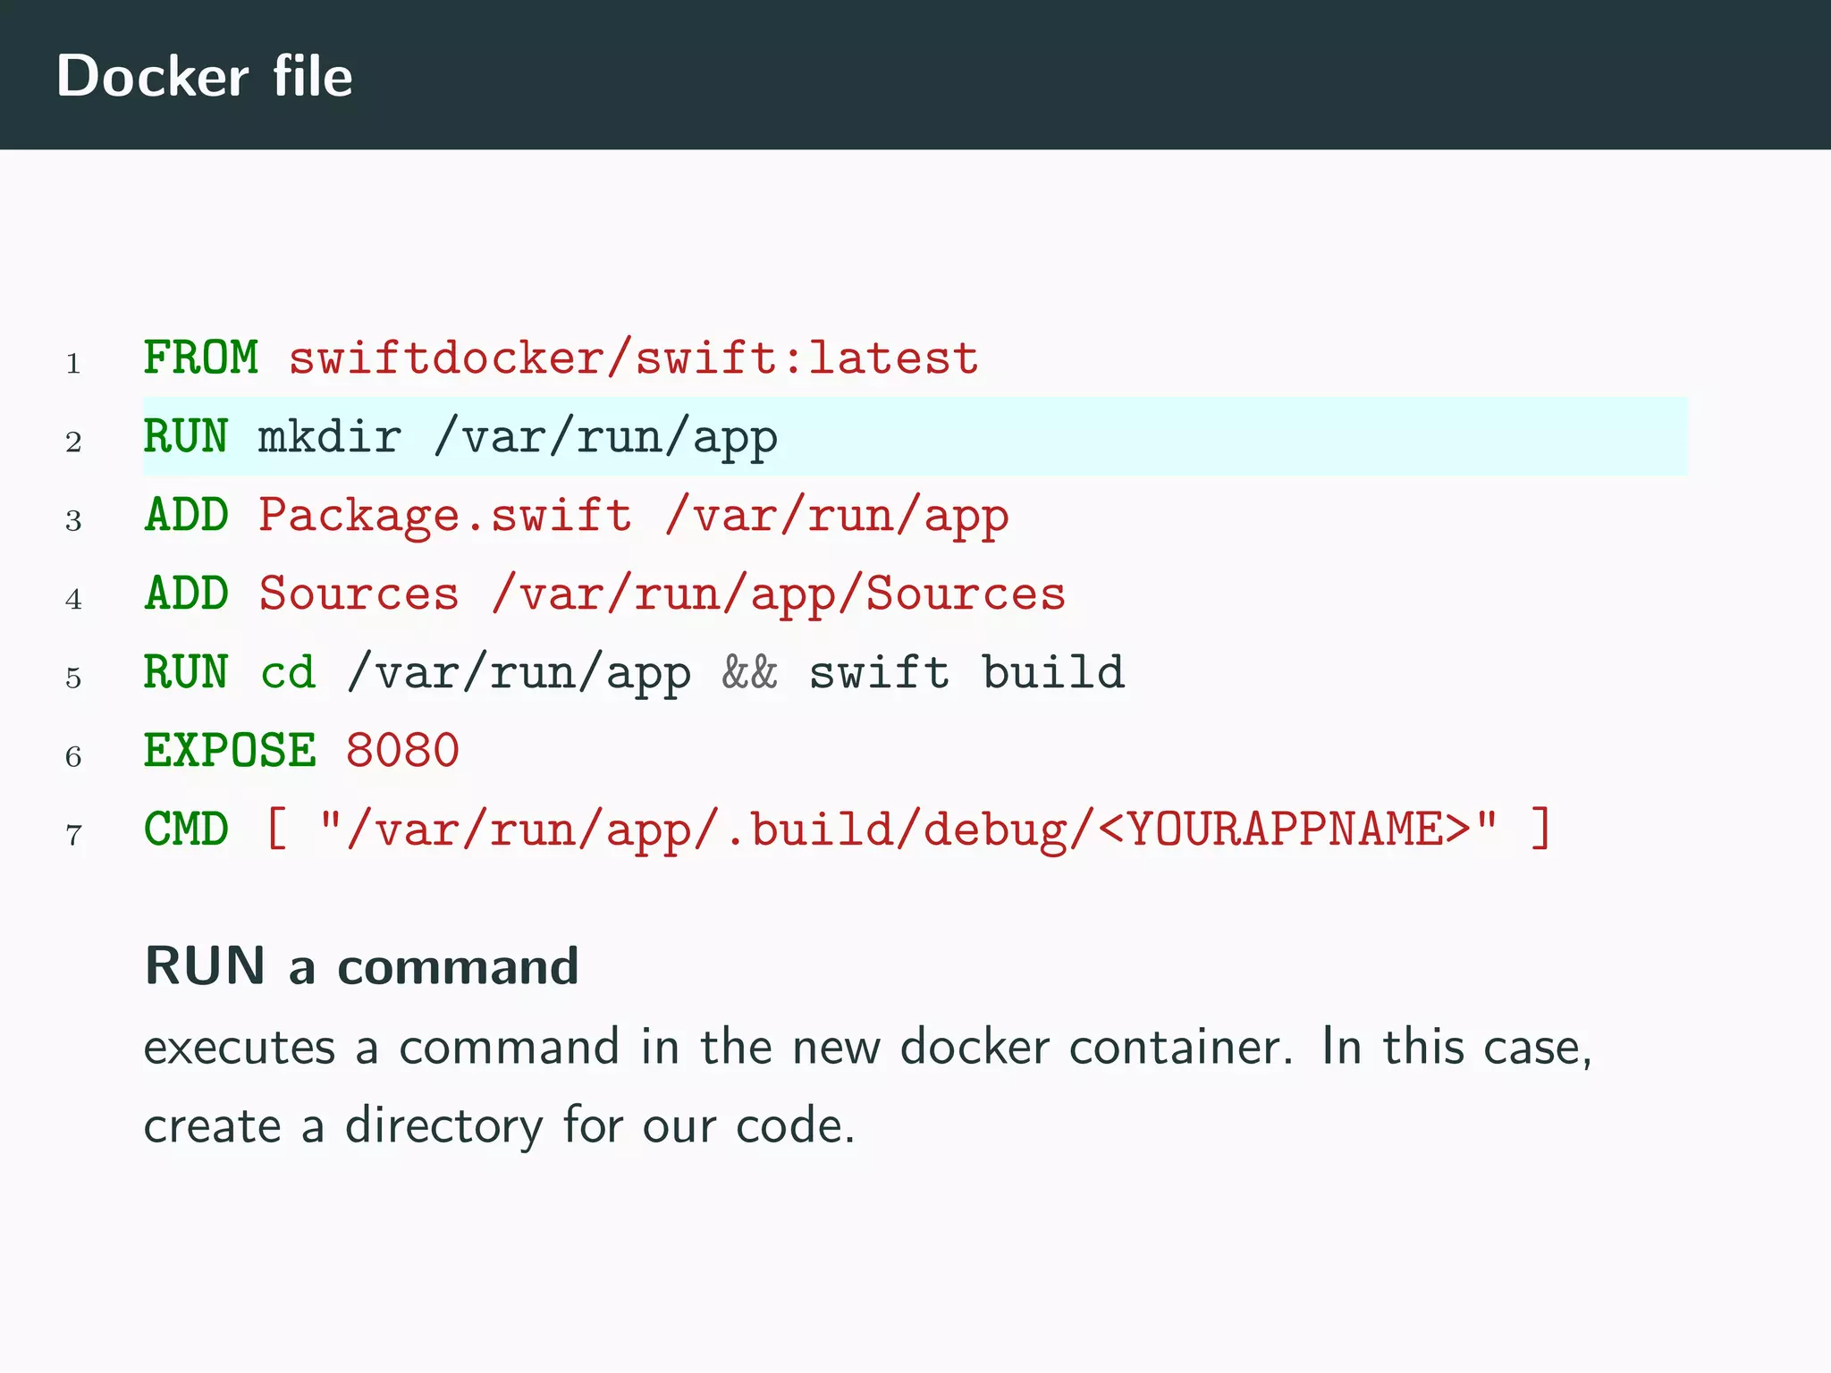
Task: Click the && operator on line 5
Action: [x=749, y=673]
